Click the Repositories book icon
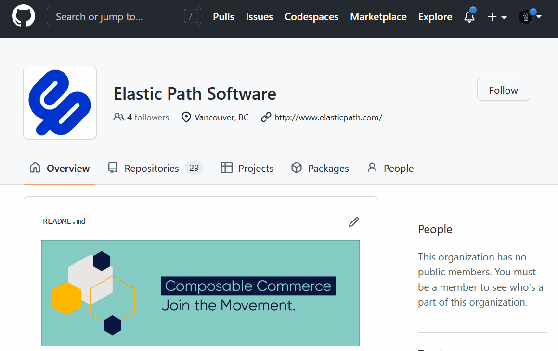This screenshot has height=351, width=558. pos(113,168)
